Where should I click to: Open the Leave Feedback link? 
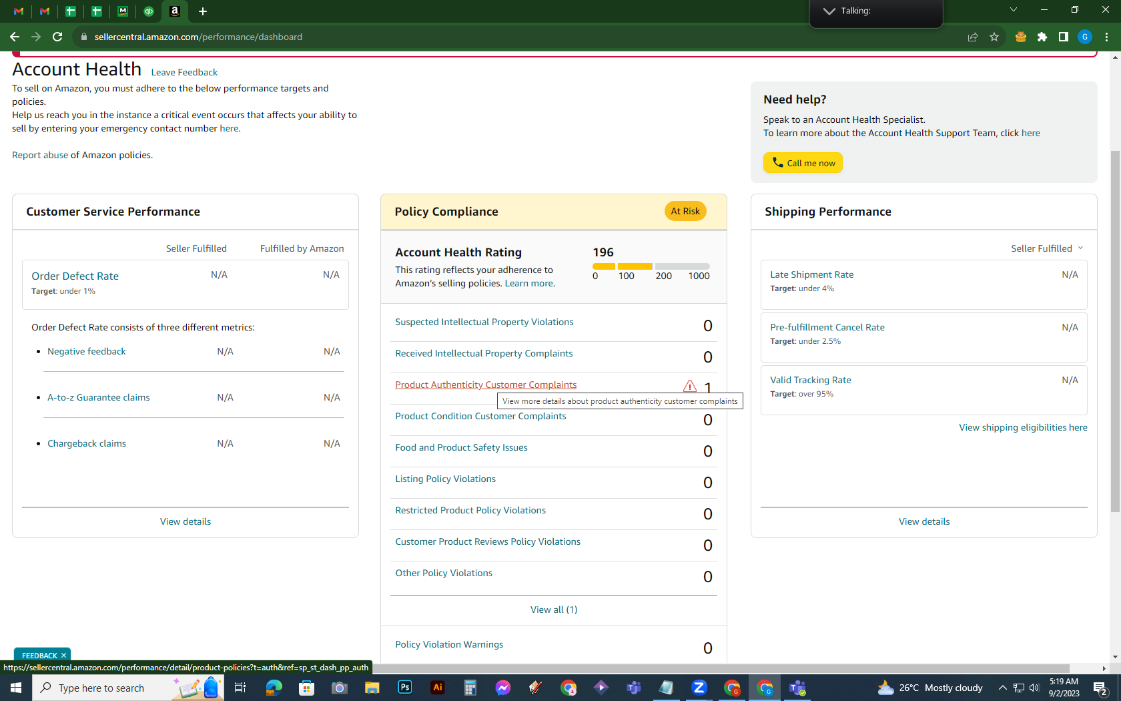184,72
